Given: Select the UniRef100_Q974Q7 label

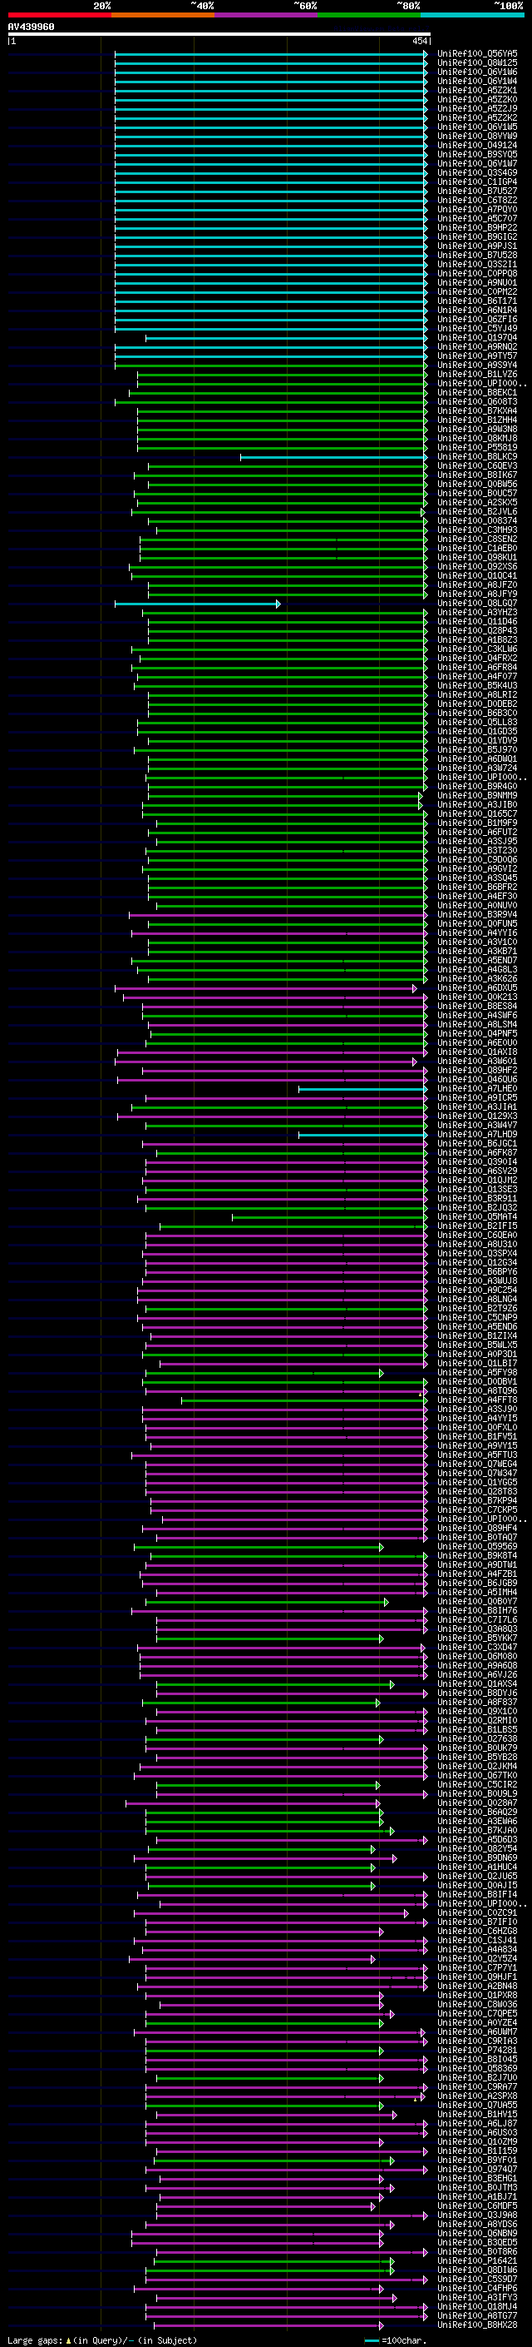Looking at the screenshot, I should pos(477,2170).
